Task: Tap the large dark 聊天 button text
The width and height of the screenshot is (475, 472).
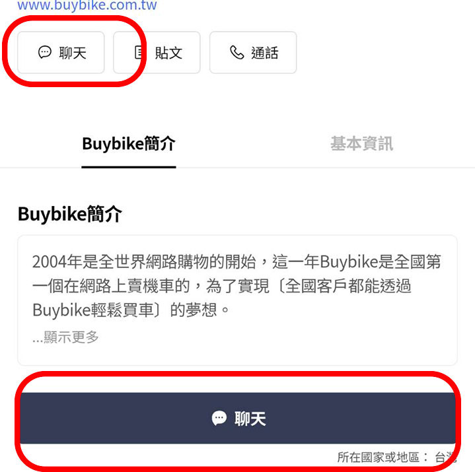Action: (250, 419)
